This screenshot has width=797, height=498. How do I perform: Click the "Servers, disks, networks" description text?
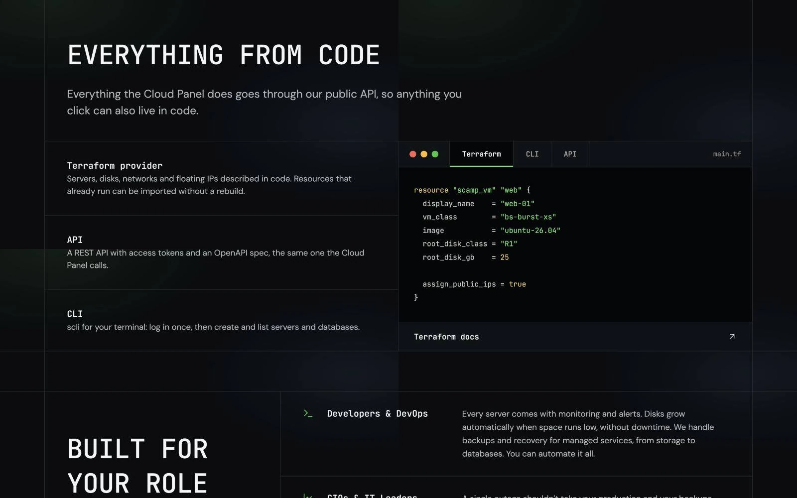pyautogui.click(x=209, y=185)
